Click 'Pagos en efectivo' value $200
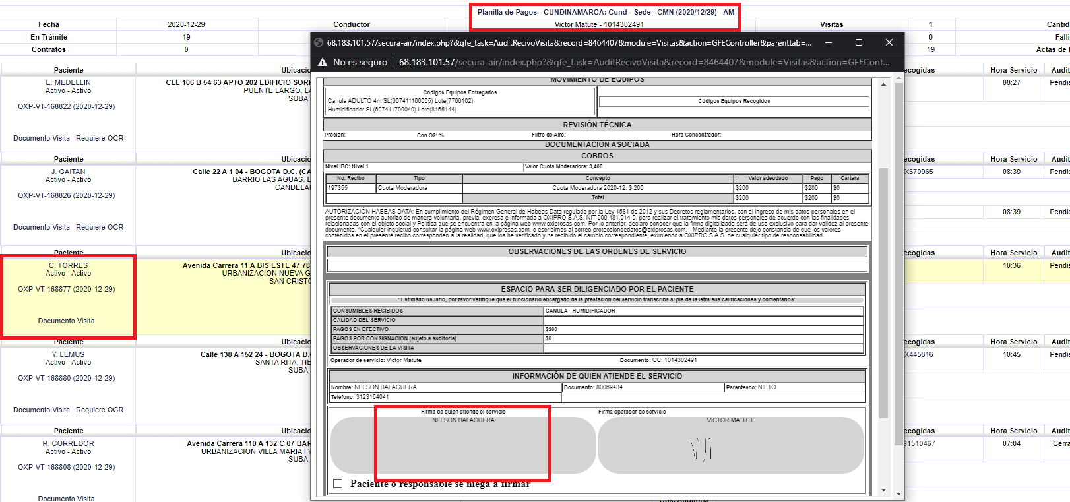 click(704, 329)
